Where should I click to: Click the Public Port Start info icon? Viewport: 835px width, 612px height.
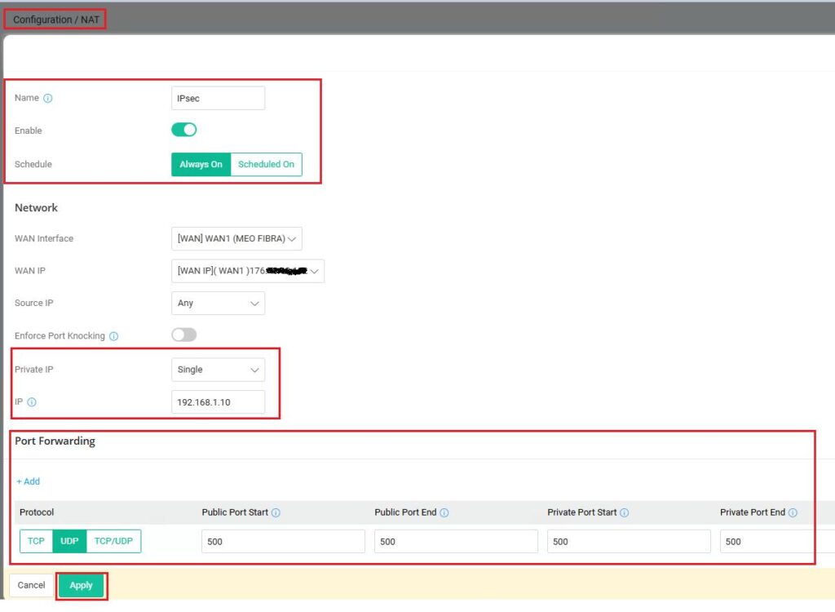[276, 513]
